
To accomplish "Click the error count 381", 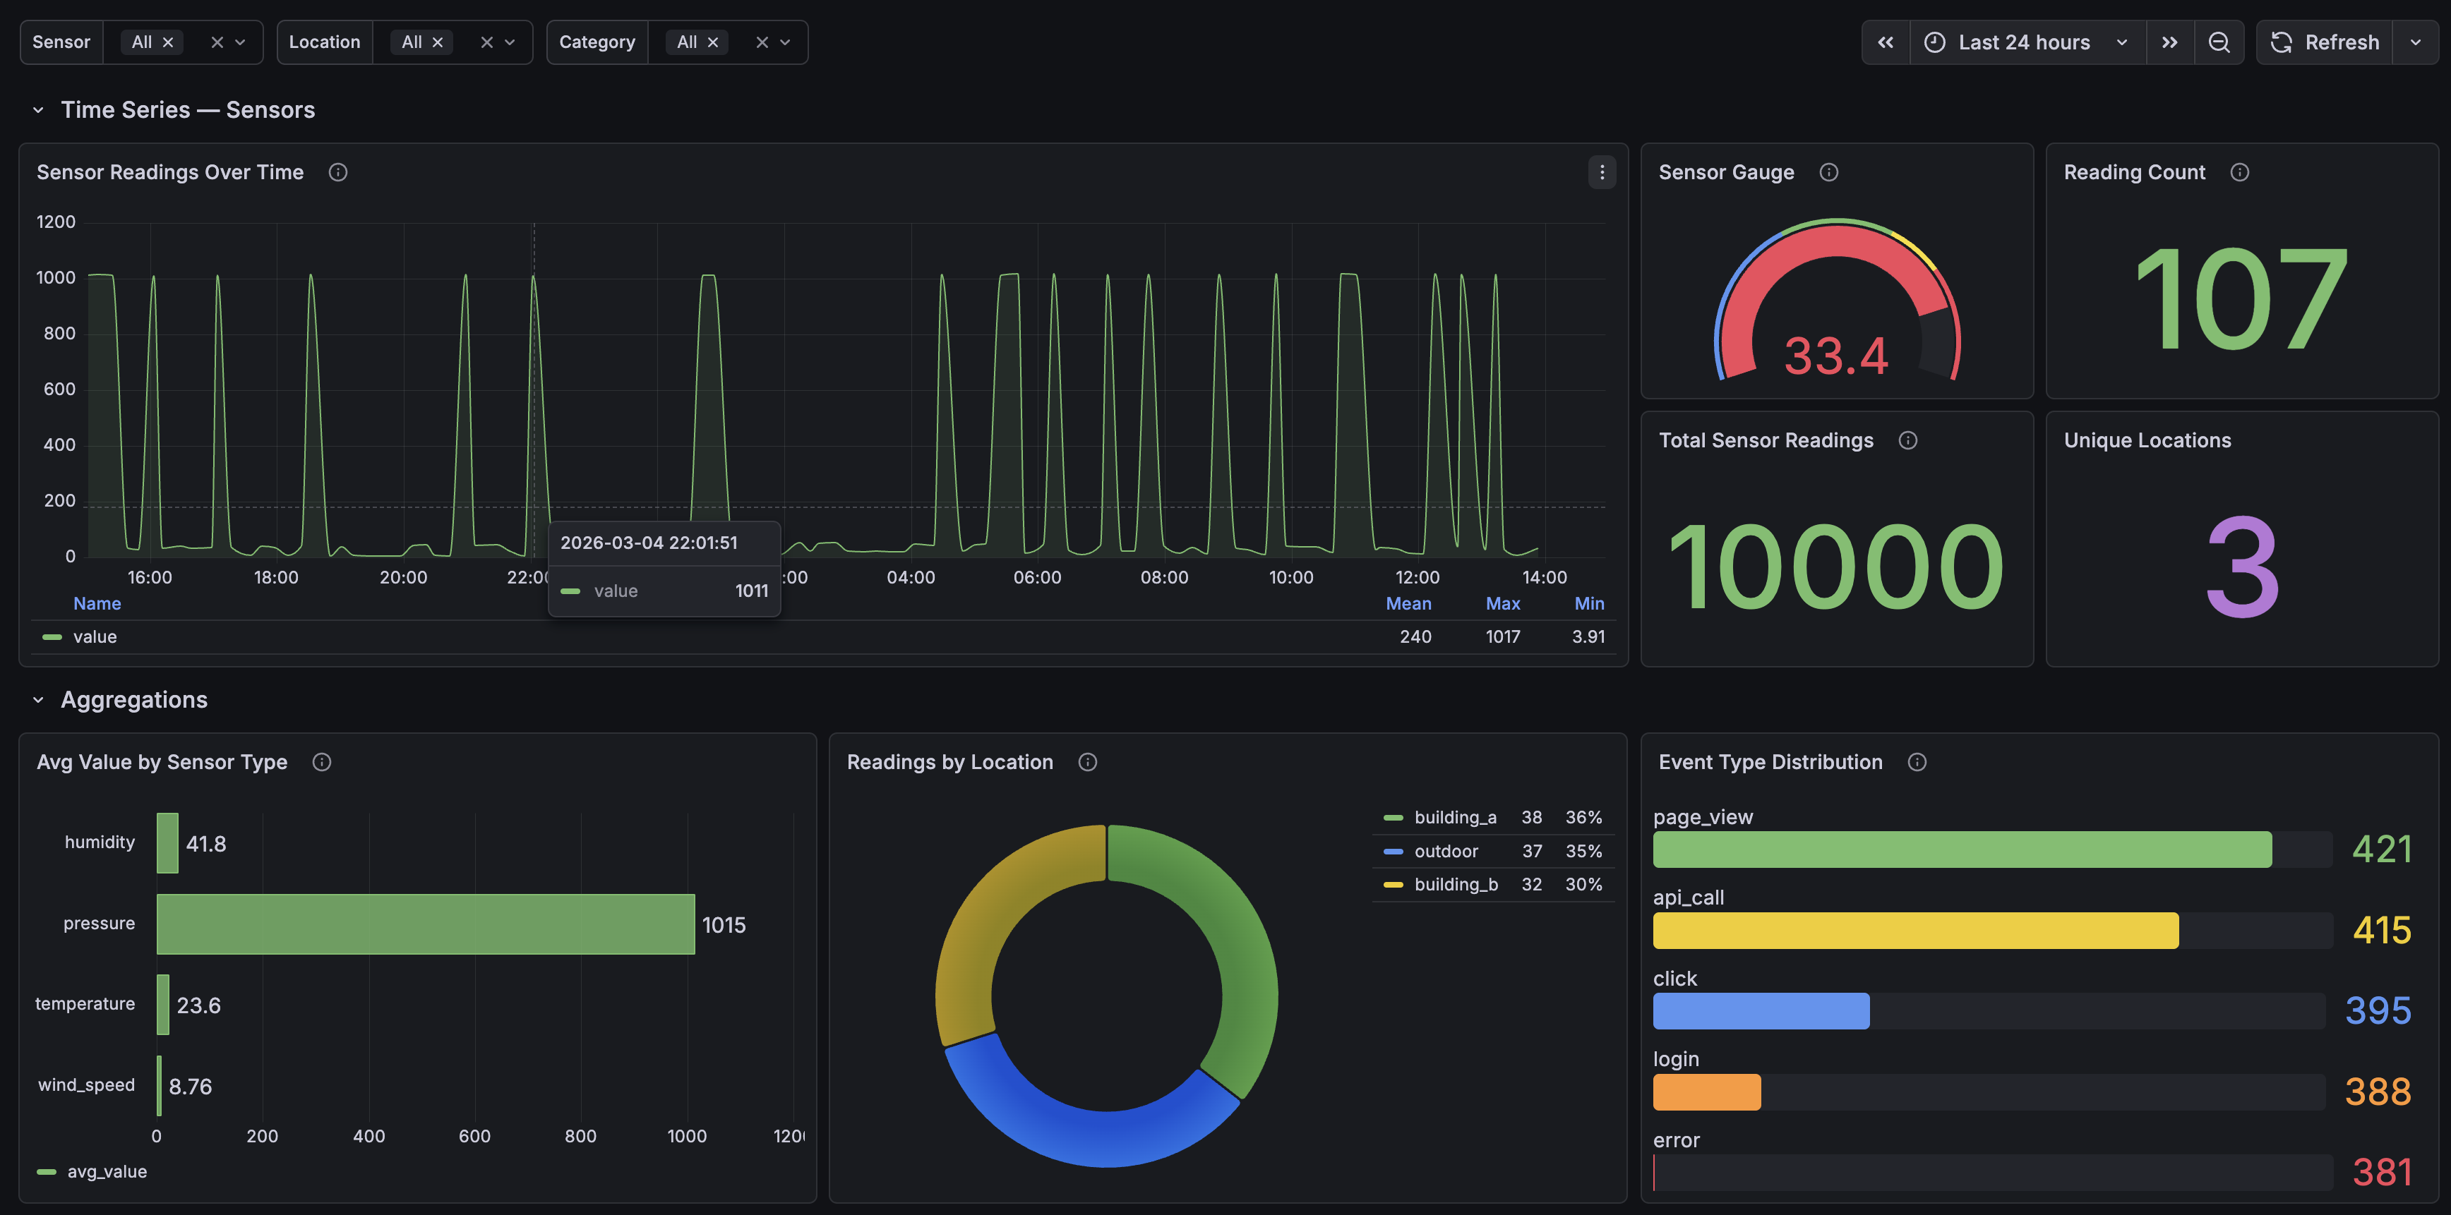I will pyautogui.click(x=2382, y=1173).
